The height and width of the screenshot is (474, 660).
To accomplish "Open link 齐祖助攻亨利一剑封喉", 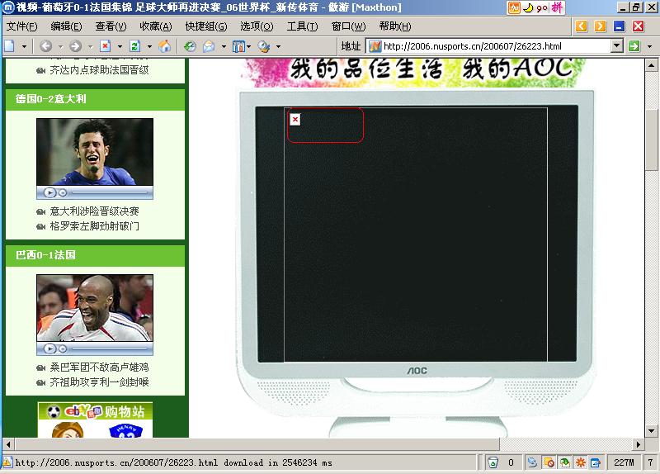I will click(99, 382).
